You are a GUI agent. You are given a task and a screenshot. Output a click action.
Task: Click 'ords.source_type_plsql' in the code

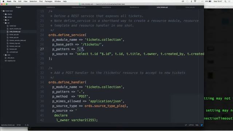tap(105, 106)
